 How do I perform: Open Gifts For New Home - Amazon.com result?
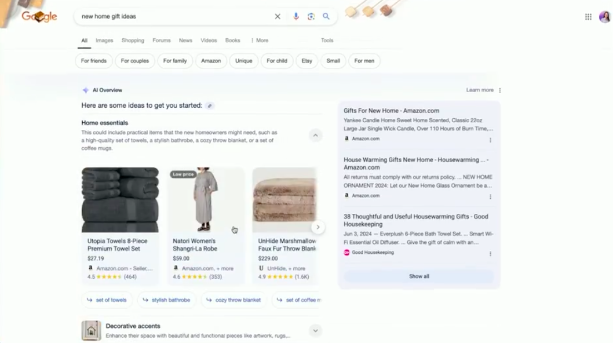(x=391, y=111)
